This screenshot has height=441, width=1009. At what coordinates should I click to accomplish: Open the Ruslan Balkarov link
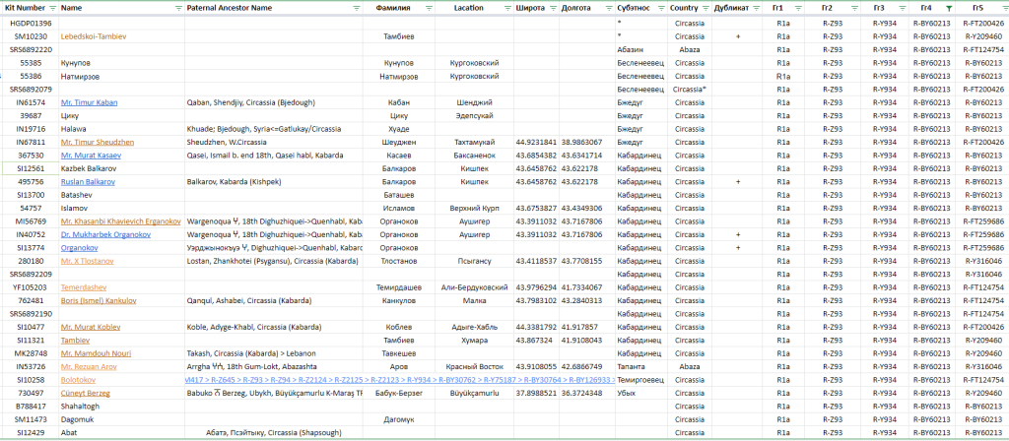coord(88,182)
